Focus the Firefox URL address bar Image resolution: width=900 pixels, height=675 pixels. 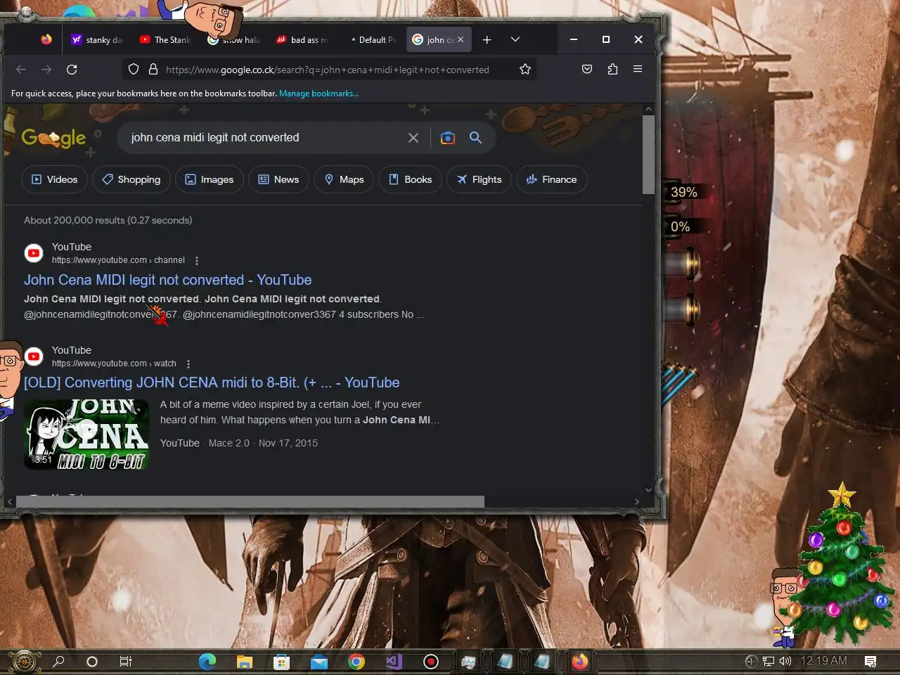click(328, 70)
